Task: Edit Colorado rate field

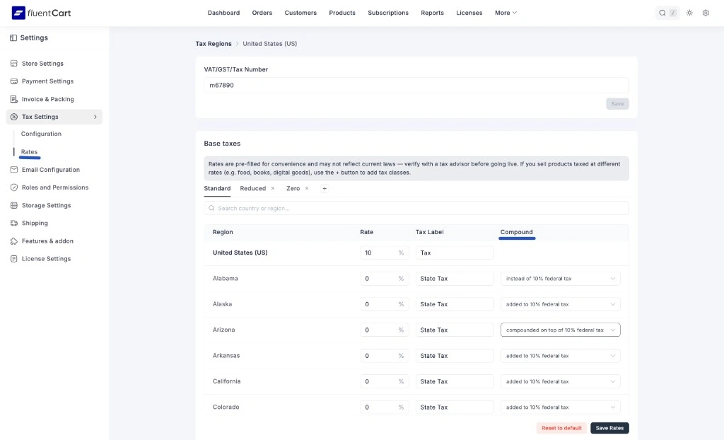Action: 384,407
